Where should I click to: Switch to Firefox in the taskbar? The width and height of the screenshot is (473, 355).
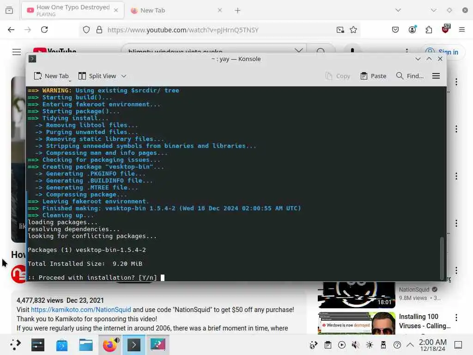(110, 344)
